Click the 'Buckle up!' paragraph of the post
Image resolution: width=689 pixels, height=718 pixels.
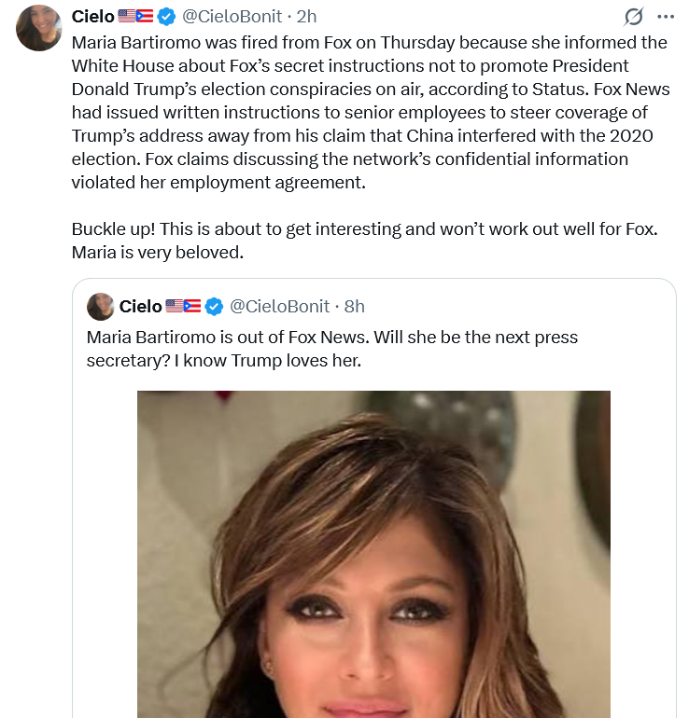(364, 241)
